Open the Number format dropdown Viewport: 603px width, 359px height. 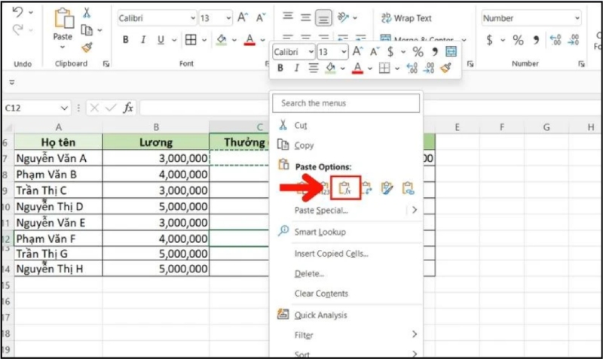point(577,18)
